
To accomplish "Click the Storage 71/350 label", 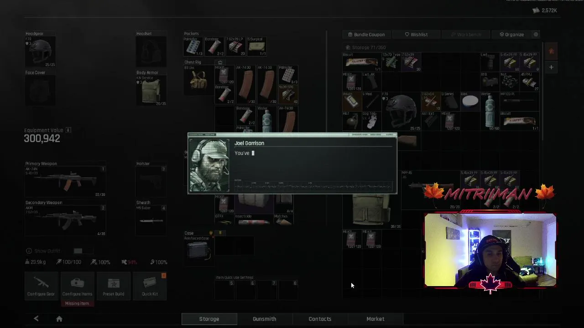I will pos(365,47).
